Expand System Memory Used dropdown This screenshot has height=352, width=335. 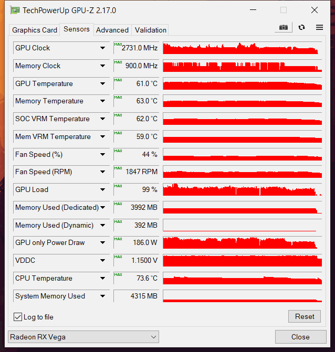click(102, 296)
